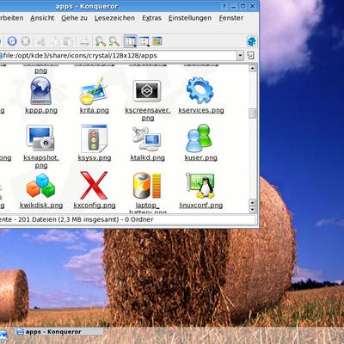Click the zoom out magnifier icon
Image resolution: width=344 pixels, height=344 pixels.
coord(114,41)
